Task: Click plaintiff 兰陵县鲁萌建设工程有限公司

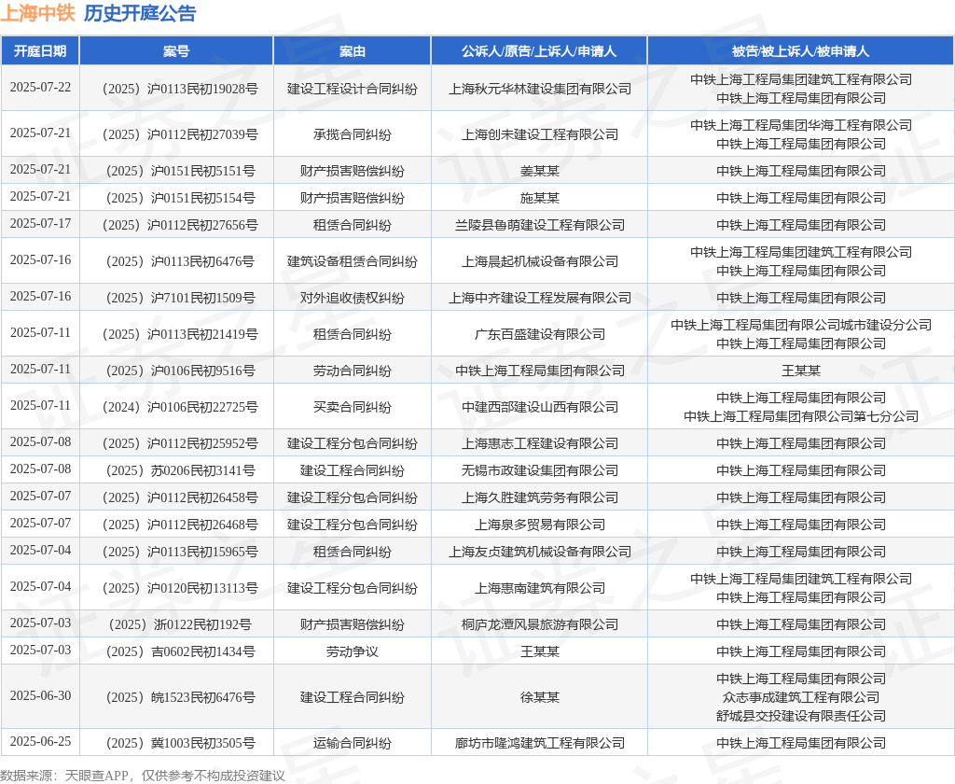Action: pyautogui.click(x=540, y=225)
